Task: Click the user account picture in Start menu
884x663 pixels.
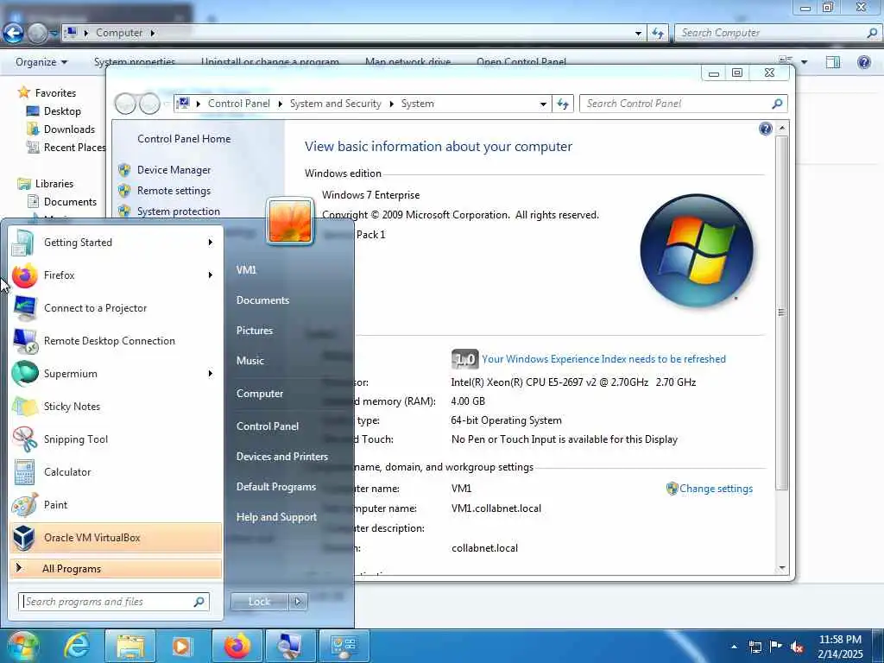Action: tap(290, 221)
